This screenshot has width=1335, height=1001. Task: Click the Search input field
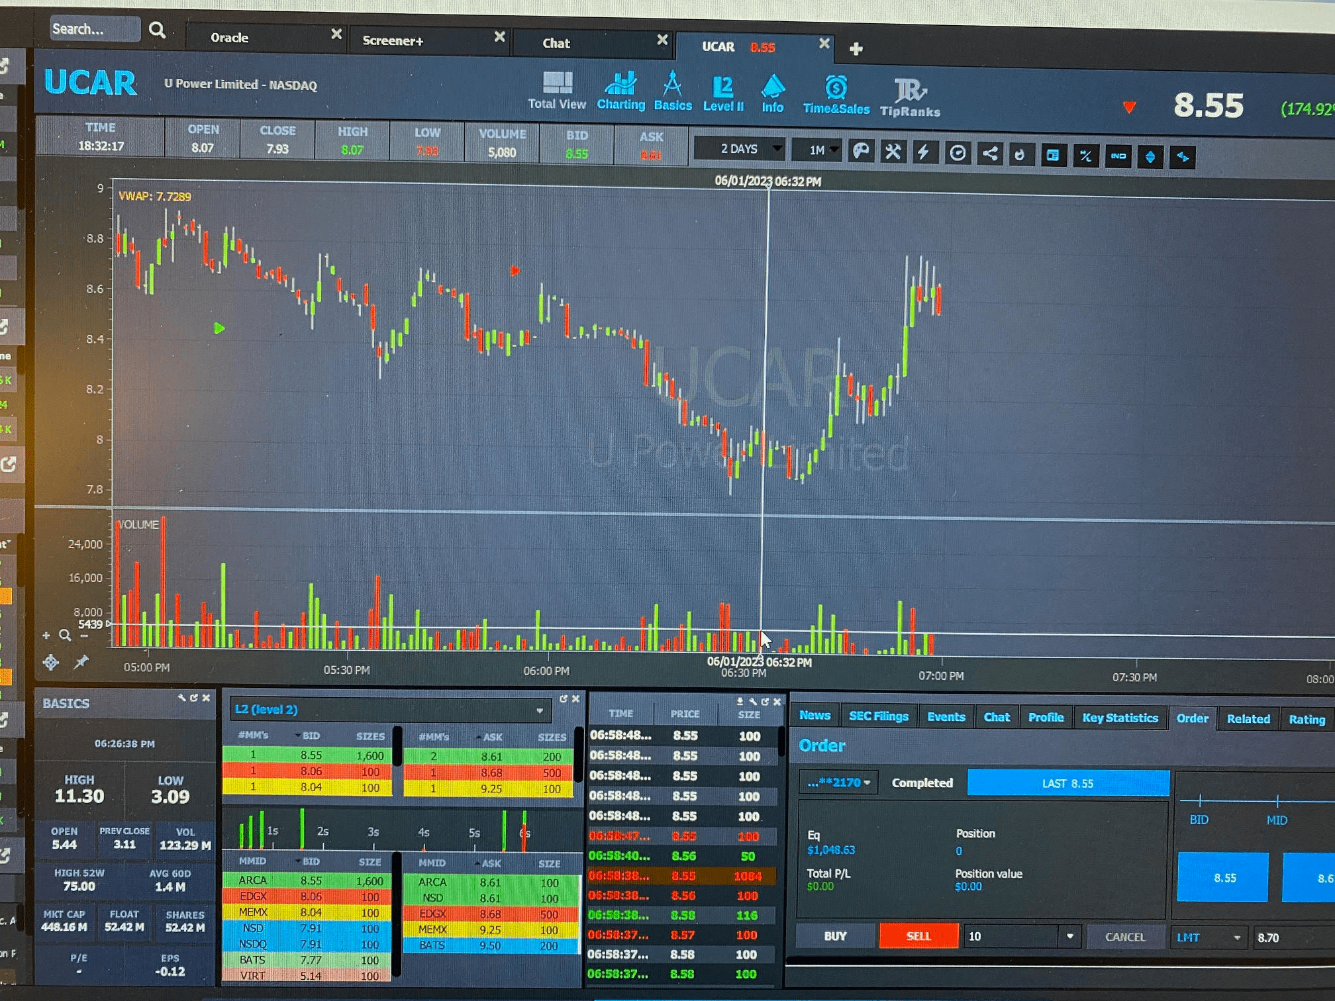click(x=93, y=29)
